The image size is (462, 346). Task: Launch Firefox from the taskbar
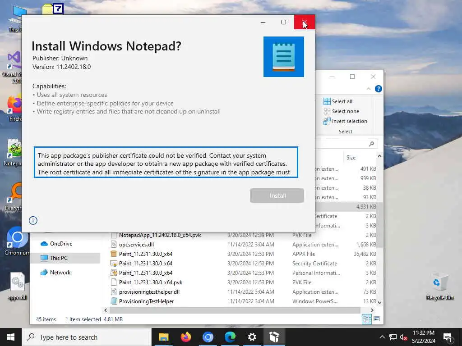185,337
